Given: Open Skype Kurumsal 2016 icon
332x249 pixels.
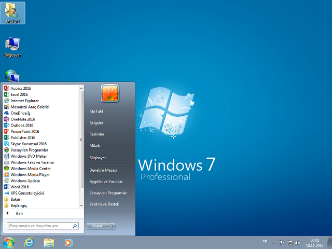Looking at the screenshot, I should (7, 144).
